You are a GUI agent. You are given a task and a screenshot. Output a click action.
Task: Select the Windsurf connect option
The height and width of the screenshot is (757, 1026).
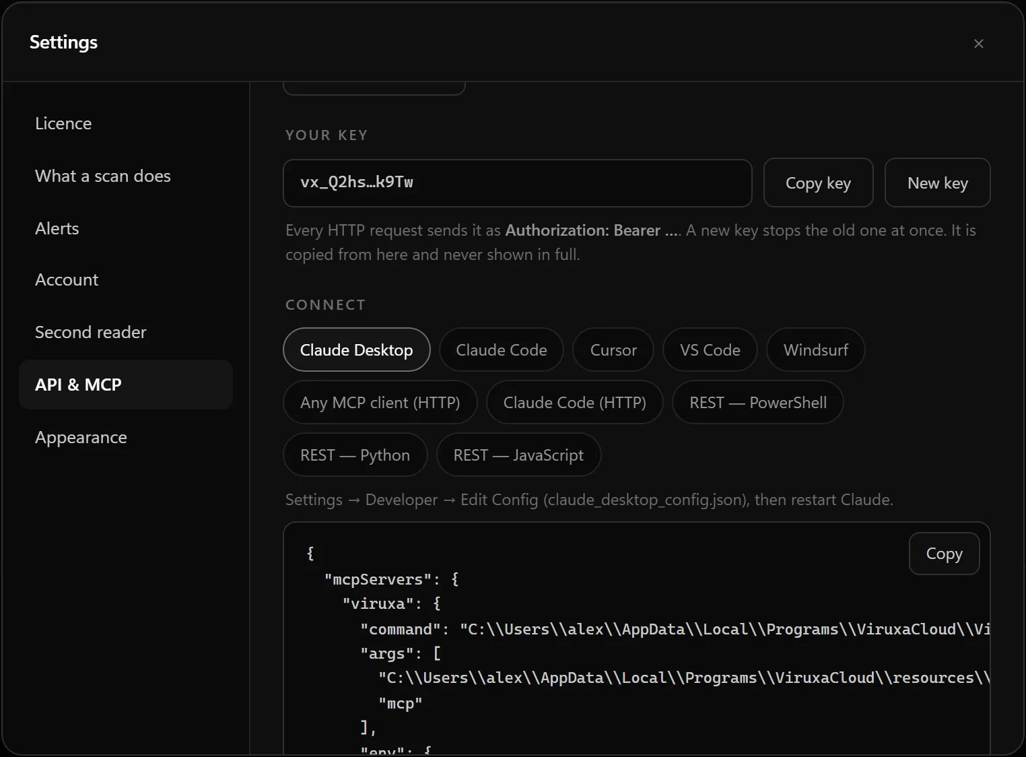[x=816, y=350]
